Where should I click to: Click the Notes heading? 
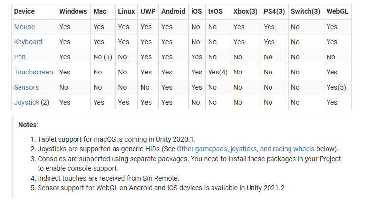tap(28, 125)
